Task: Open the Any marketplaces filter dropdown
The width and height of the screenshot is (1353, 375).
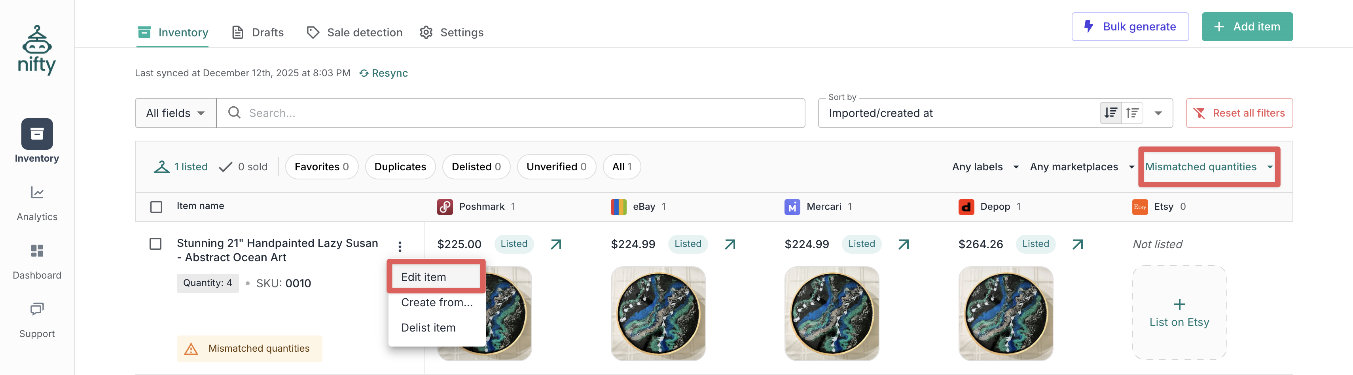Action: pyautogui.click(x=1082, y=167)
